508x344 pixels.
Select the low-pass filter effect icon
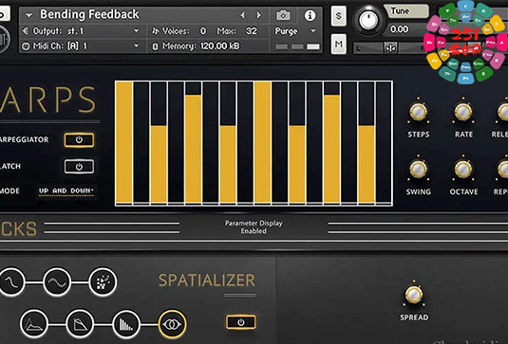[11, 281]
